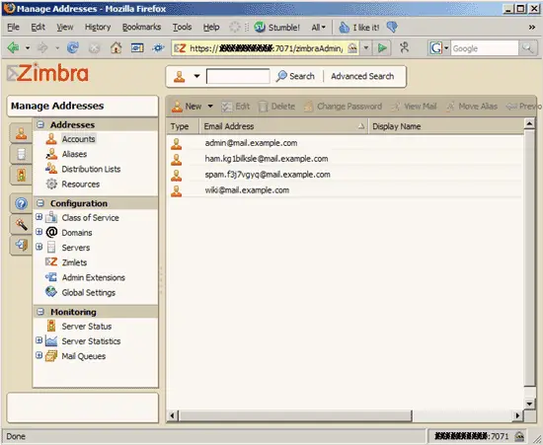The image size is (543, 445).
Task: Click the StumbleUpon Stumble! icon
Action: point(260,27)
